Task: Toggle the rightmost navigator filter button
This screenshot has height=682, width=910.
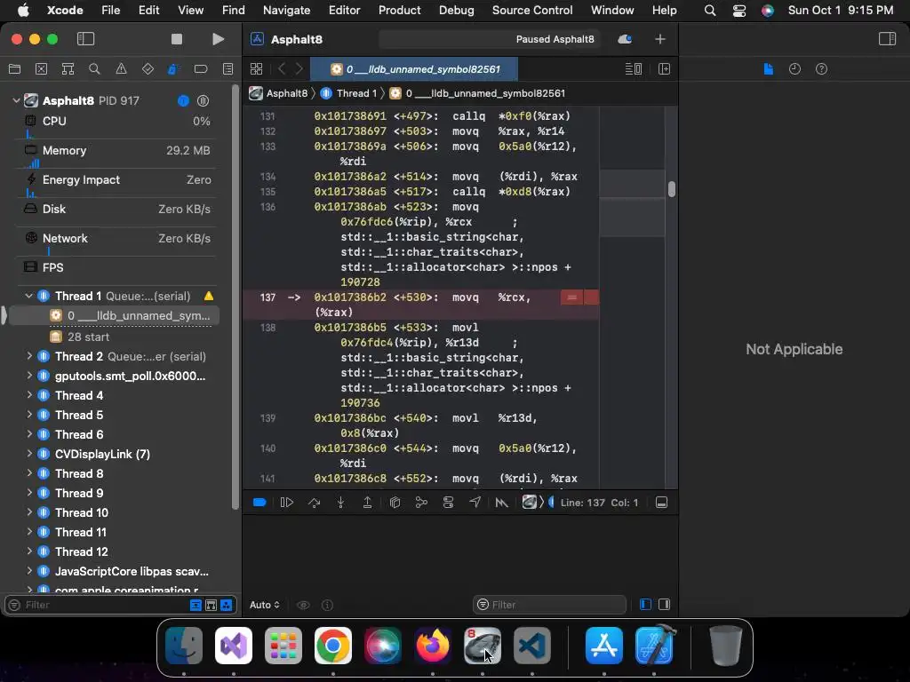Action: 227,605
